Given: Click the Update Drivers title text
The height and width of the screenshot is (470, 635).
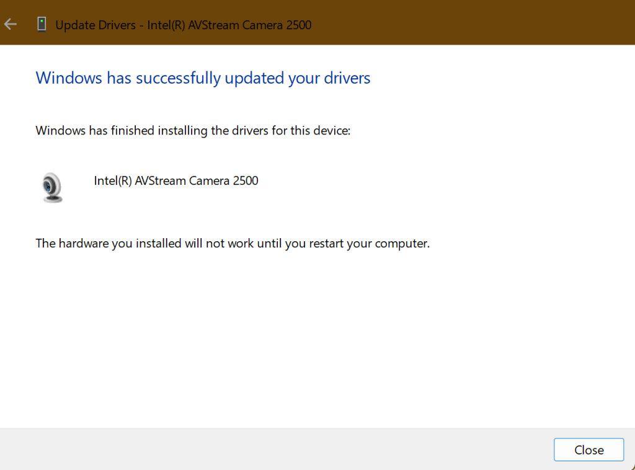Looking at the screenshot, I should [184, 25].
